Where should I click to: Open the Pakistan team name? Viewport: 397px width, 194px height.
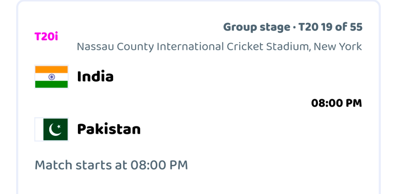click(x=109, y=129)
